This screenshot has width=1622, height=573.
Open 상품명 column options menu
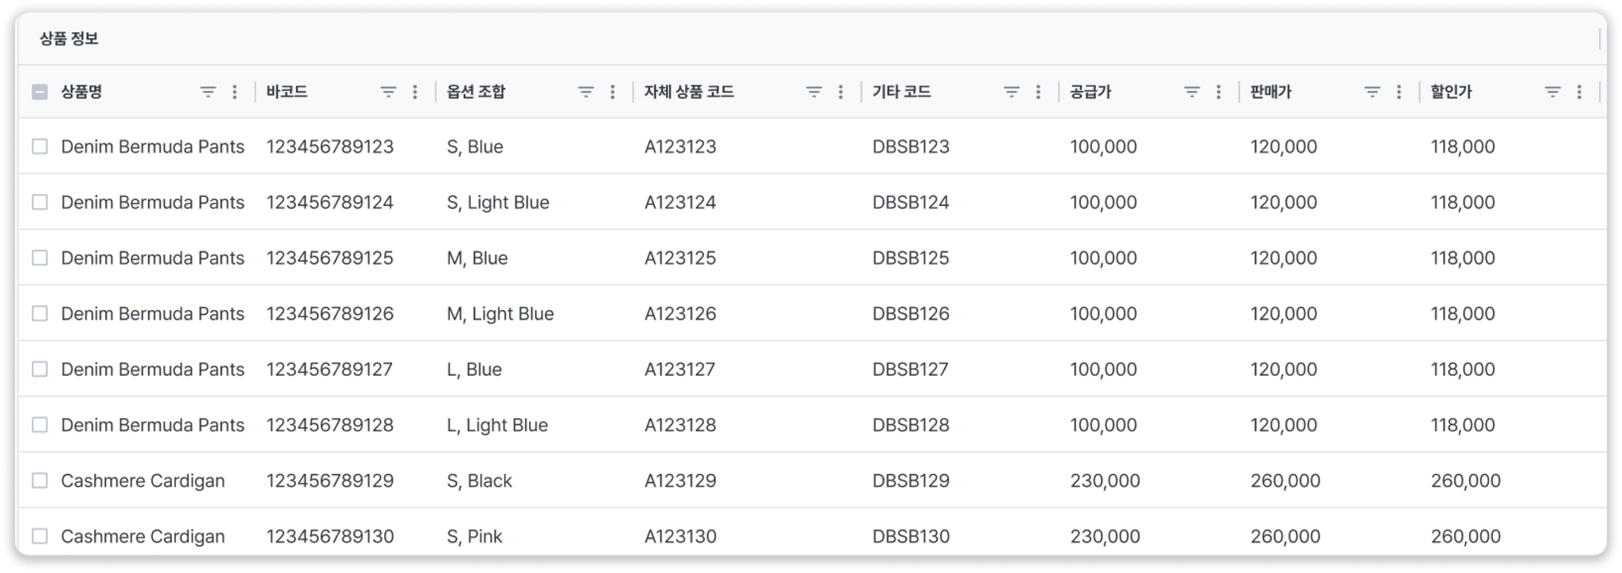pyautogui.click(x=234, y=92)
